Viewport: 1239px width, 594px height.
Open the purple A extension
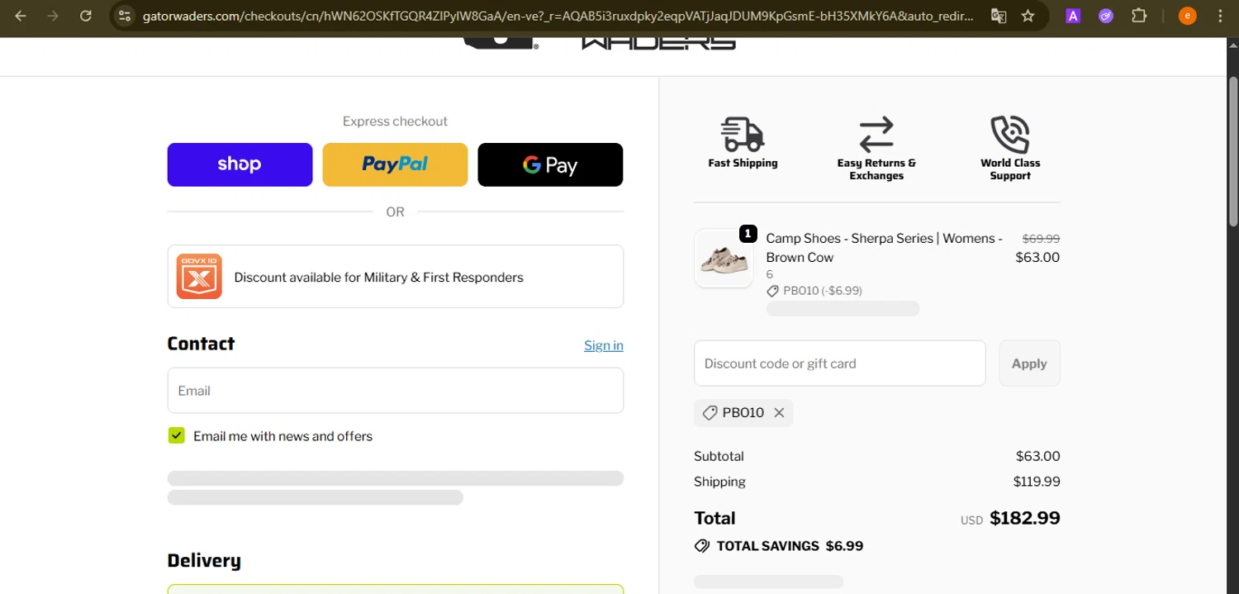click(1073, 16)
